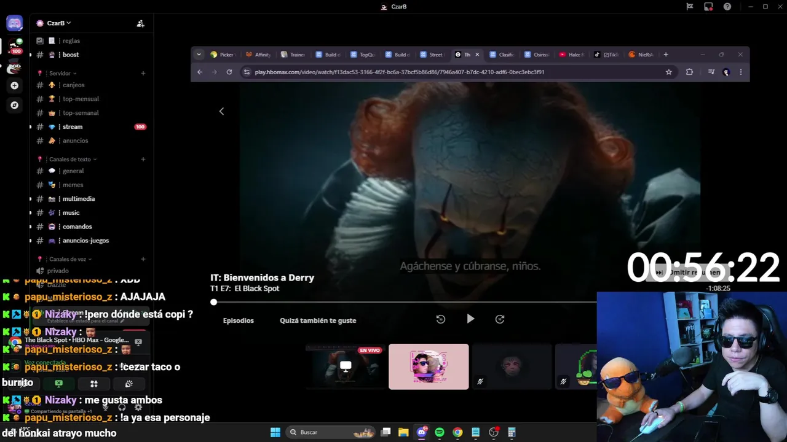The width and height of the screenshot is (787, 442).
Task: Click the play.hbomax.com address bar
Action: [455, 72]
